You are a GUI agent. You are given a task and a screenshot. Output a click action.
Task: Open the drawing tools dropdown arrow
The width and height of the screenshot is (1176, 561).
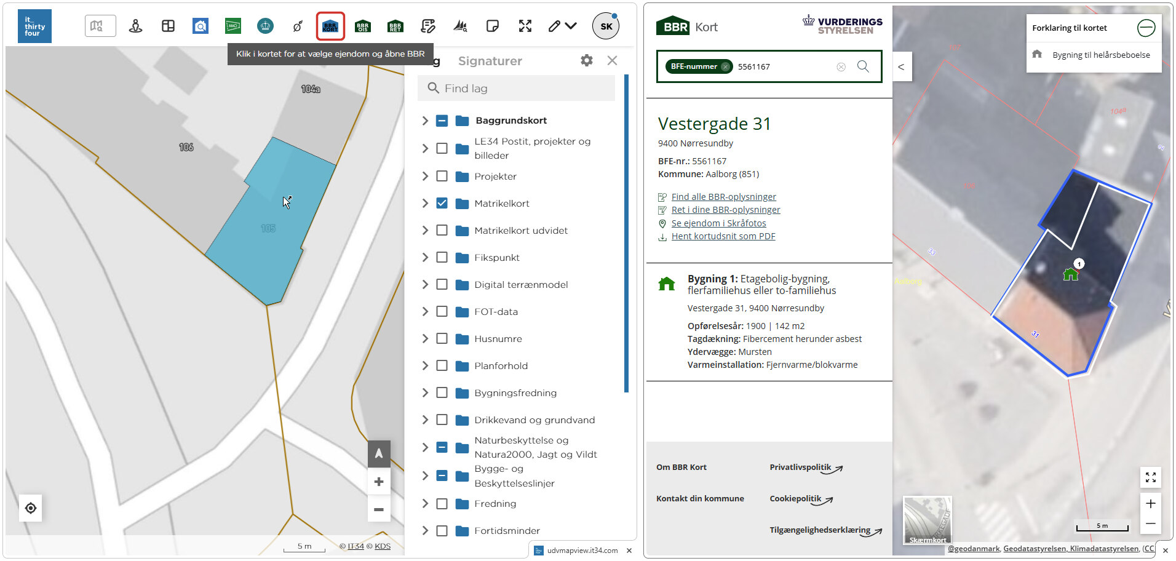click(x=571, y=26)
